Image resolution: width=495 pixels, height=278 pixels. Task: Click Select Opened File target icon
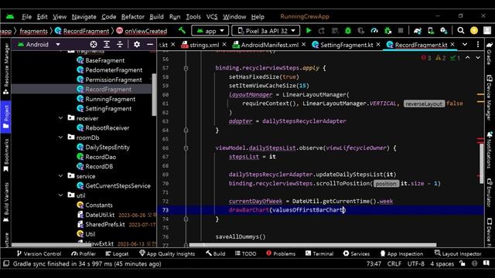pos(94,45)
